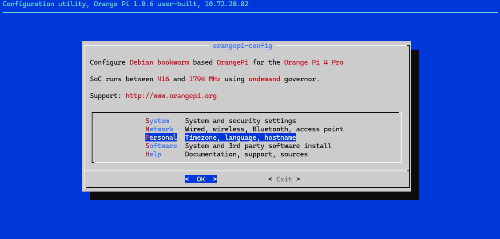The image size is (500, 239).
Task: Click the Exit button
Action: tap(284, 179)
